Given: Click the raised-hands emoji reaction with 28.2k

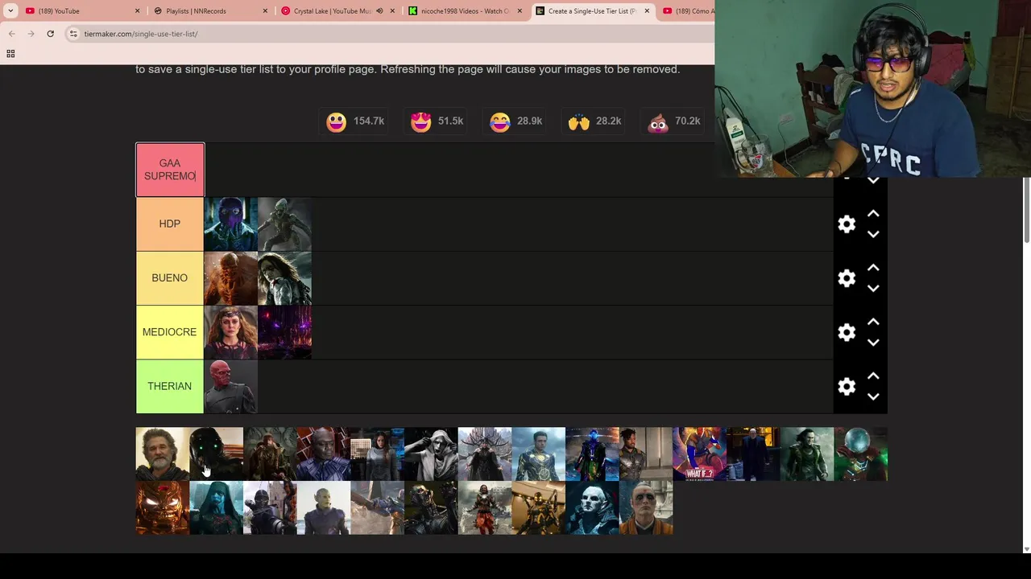Looking at the screenshot, I should (594, 121).
